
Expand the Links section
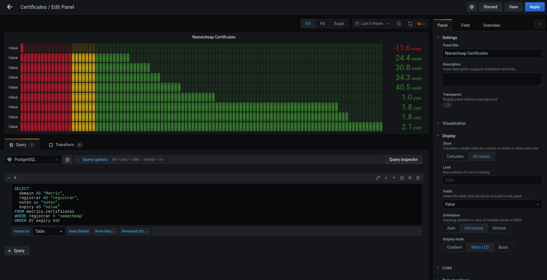(x=447, y=268)
